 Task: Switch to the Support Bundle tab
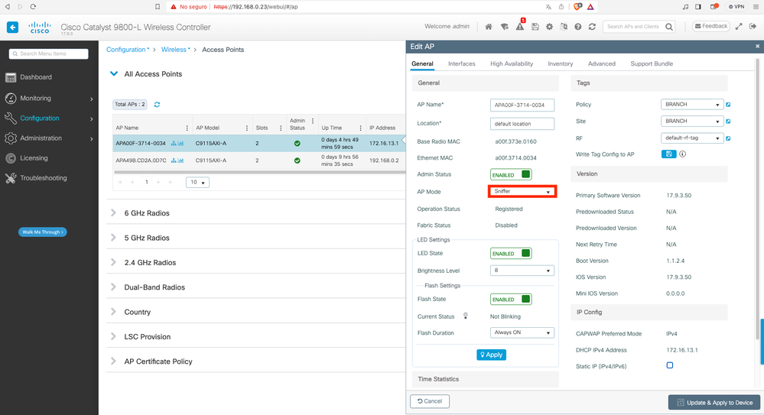point(652,63)
